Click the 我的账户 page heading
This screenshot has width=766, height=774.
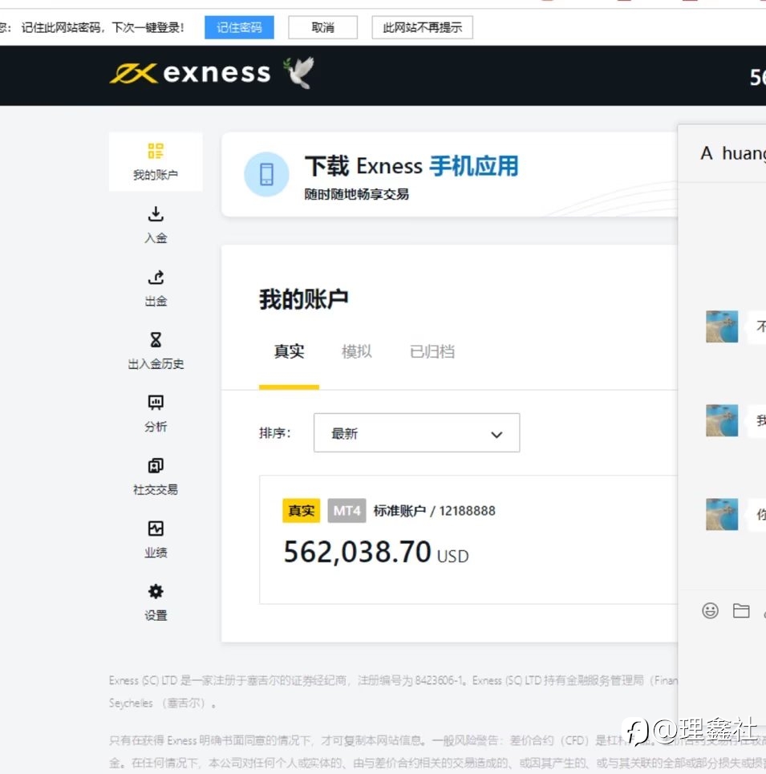pos(303,299)
